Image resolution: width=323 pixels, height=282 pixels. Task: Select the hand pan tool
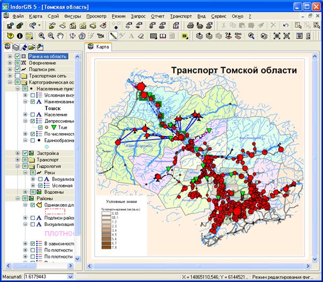point(61,36)
